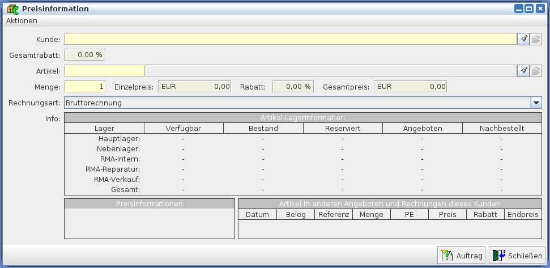Click the Menge quantity field
Screen dimensions: 550x268
[85, 87]
